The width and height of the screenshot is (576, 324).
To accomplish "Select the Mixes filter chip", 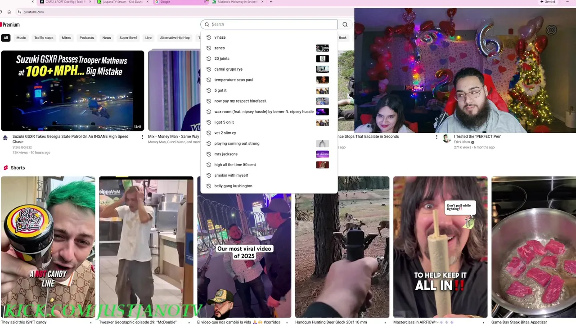I will [66, 38].
